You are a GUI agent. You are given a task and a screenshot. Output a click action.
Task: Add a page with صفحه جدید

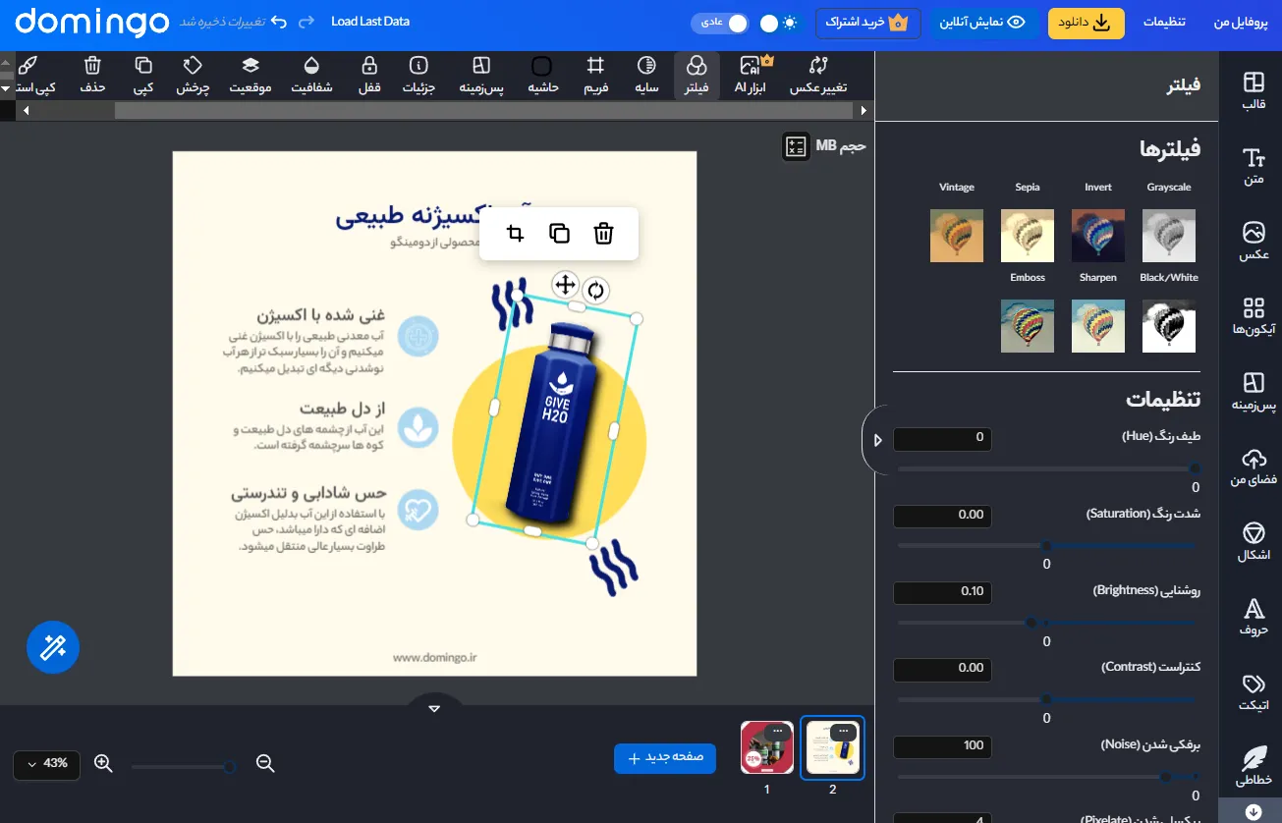[x=665, y=758]
